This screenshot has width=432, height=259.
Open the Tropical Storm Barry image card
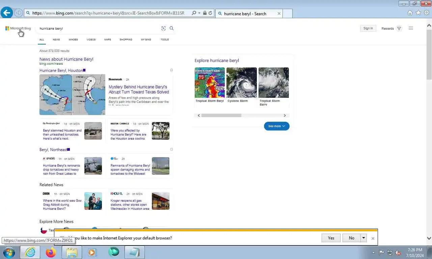[274, 87]
